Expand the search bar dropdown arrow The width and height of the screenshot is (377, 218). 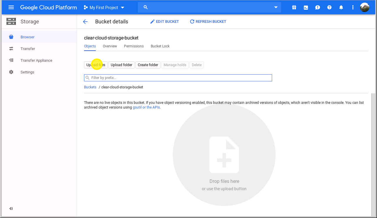(x=276, y=7)
